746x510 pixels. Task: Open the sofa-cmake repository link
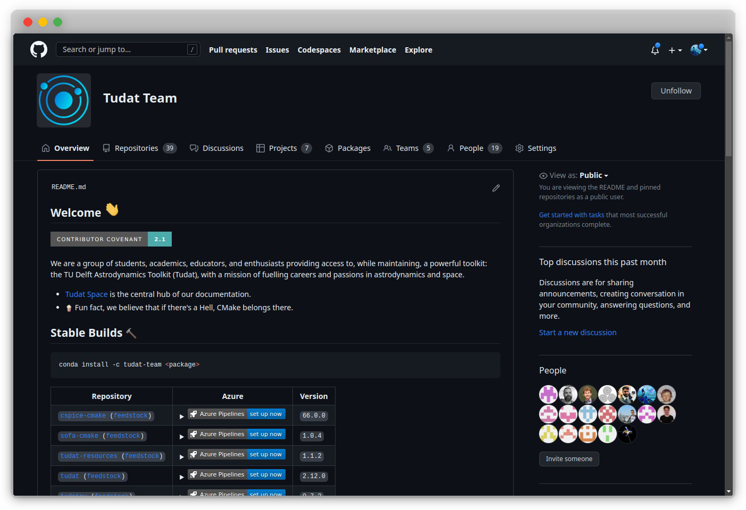(x=79, y=436)
